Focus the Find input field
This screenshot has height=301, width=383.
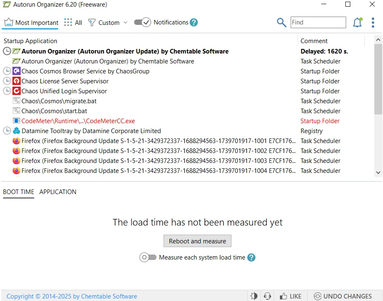(318, 22)
